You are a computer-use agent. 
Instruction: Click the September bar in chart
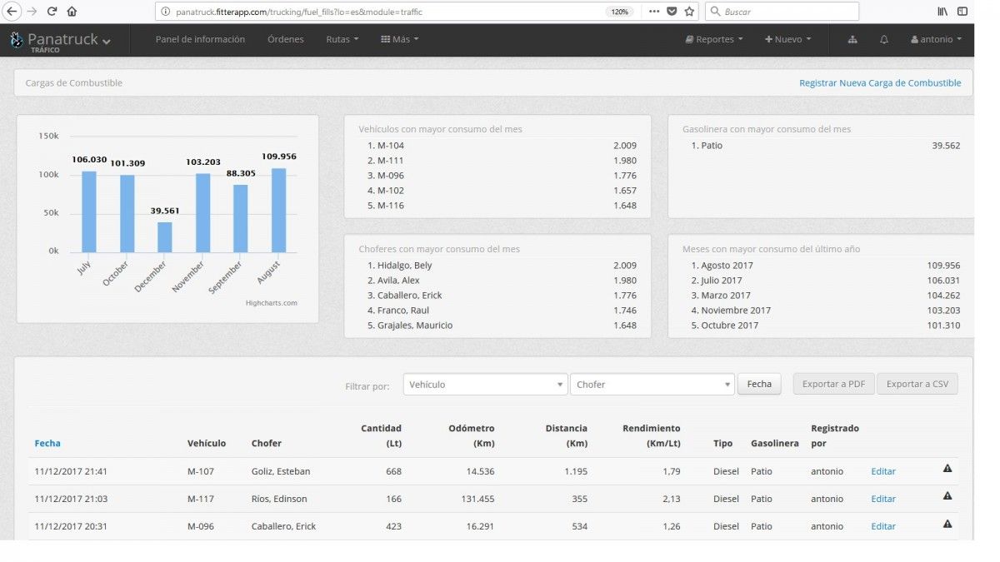click(x=241, y=218)
